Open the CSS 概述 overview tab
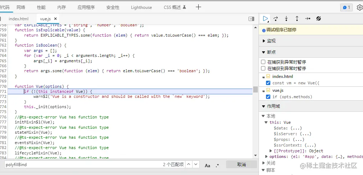Viewport: 363px width, 175px height. click(x=175, y=7)
